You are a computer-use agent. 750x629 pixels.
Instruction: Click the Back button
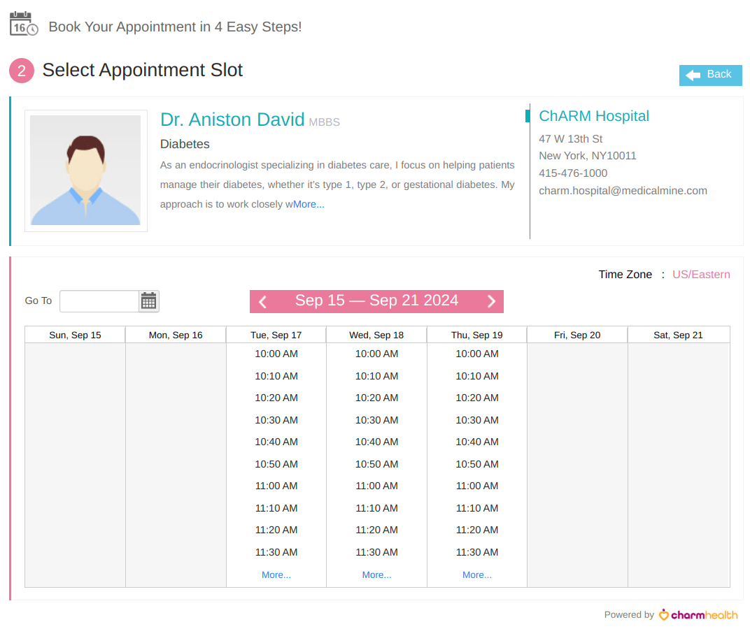710,75
